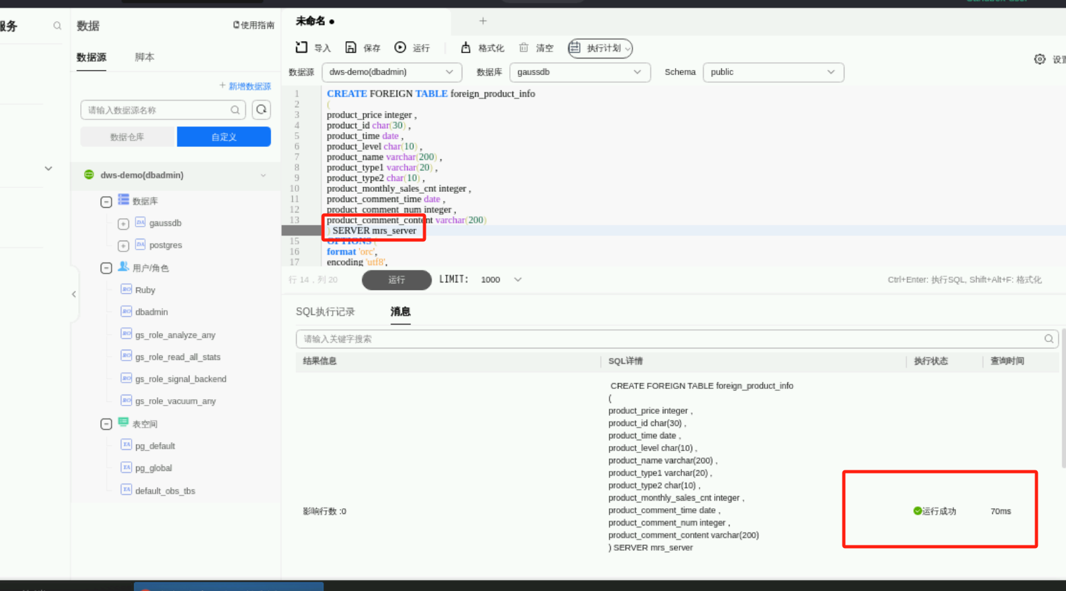This screenshot has width=1066, height=591.
Task: Open the Schema dropdown public
Action: [773, 72]
